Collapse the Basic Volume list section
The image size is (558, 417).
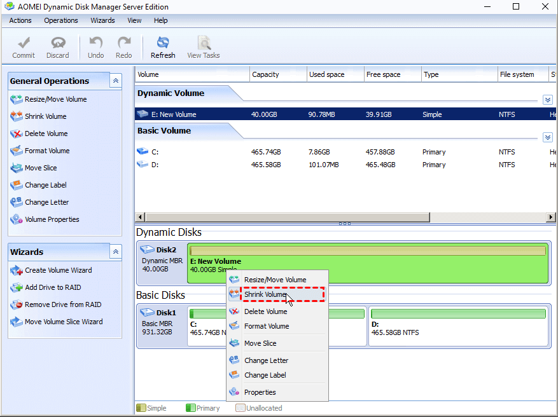(547, 137)
